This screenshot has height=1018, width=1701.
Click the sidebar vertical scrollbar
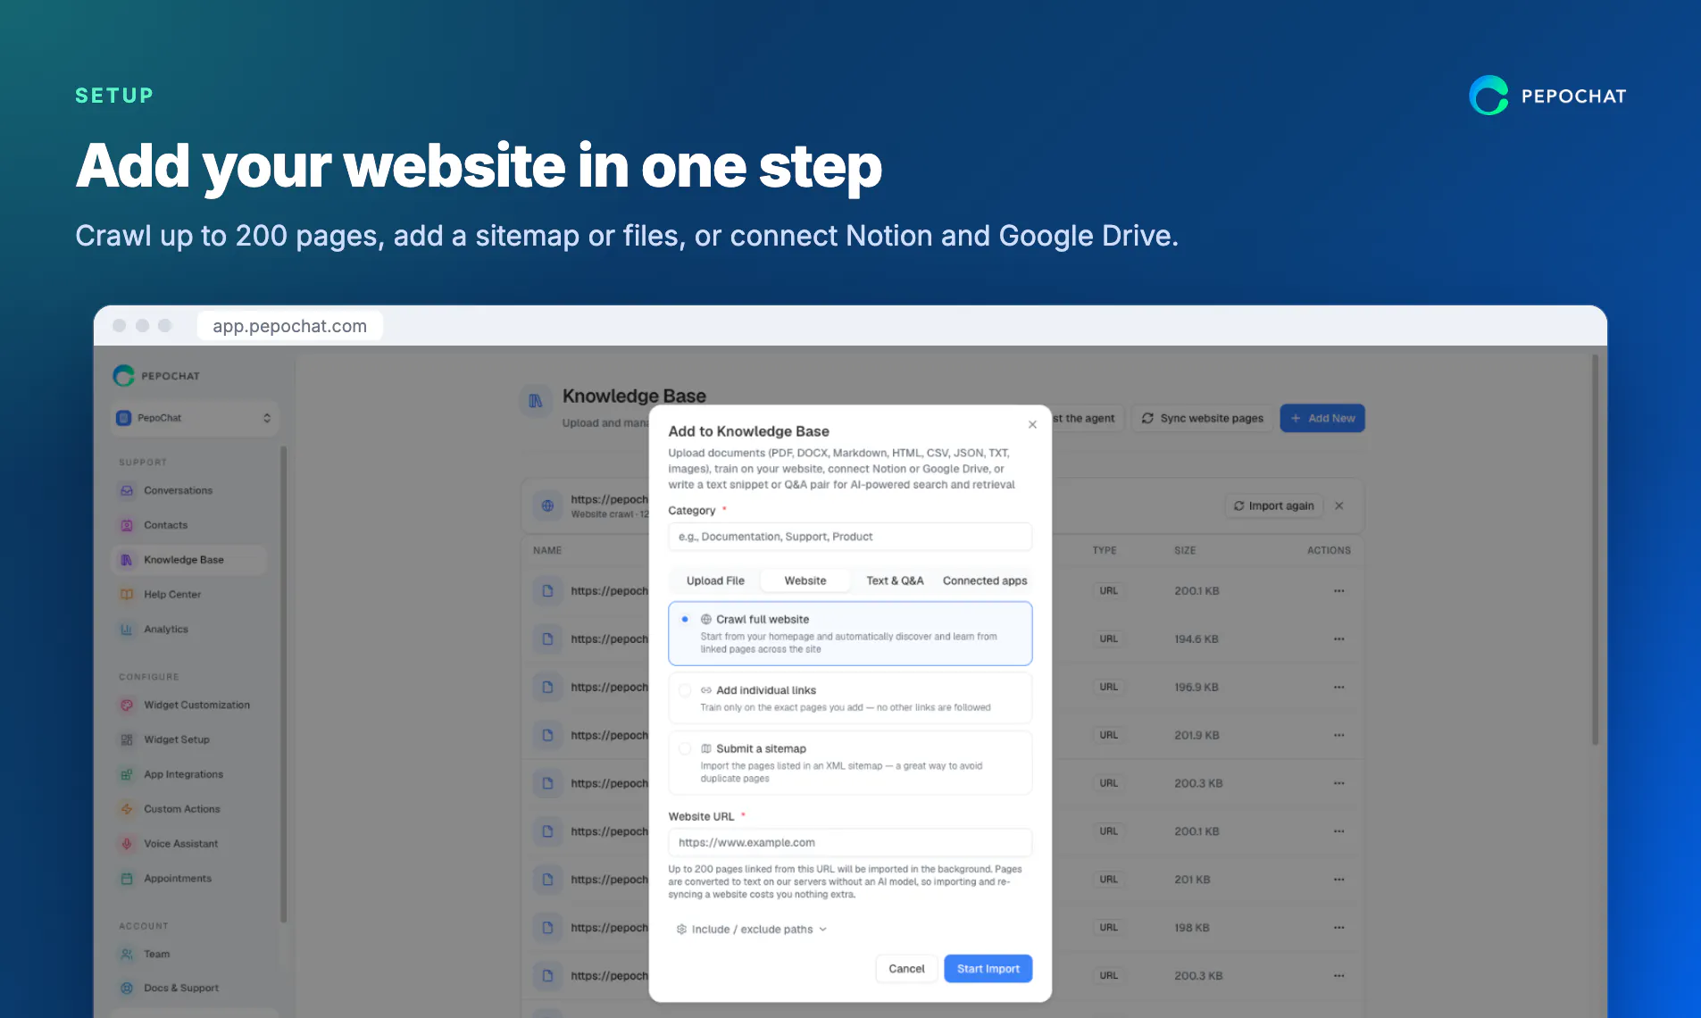[284, 684]
